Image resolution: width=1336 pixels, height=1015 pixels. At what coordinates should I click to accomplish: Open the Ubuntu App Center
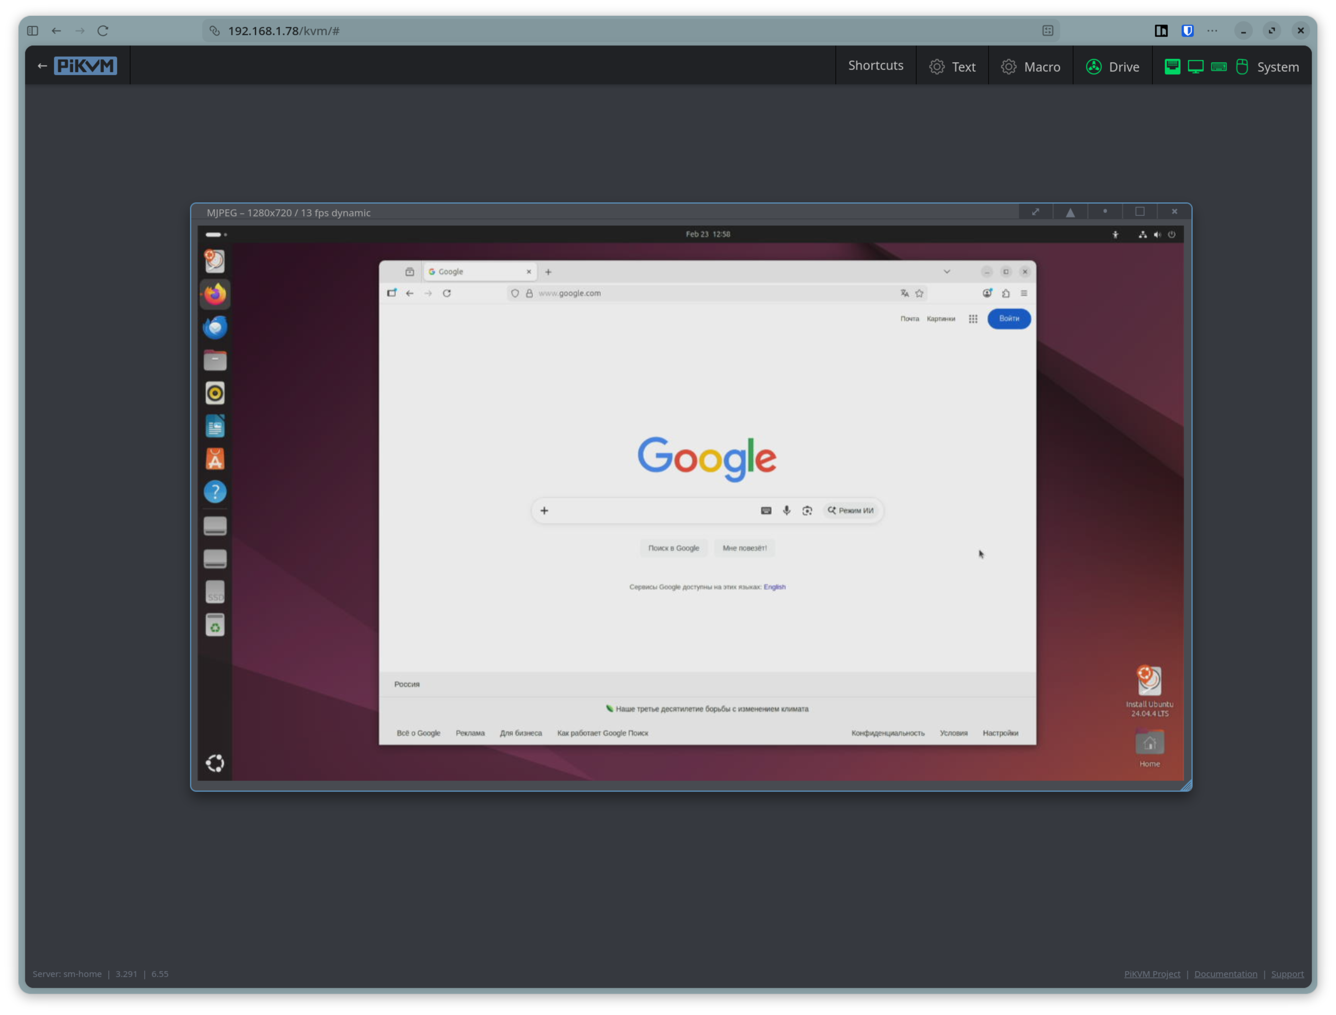pyautogui.click(x=215, y=458)
